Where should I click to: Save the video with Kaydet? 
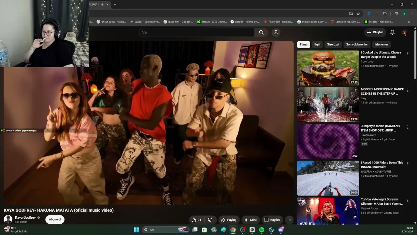coord(272,220)
